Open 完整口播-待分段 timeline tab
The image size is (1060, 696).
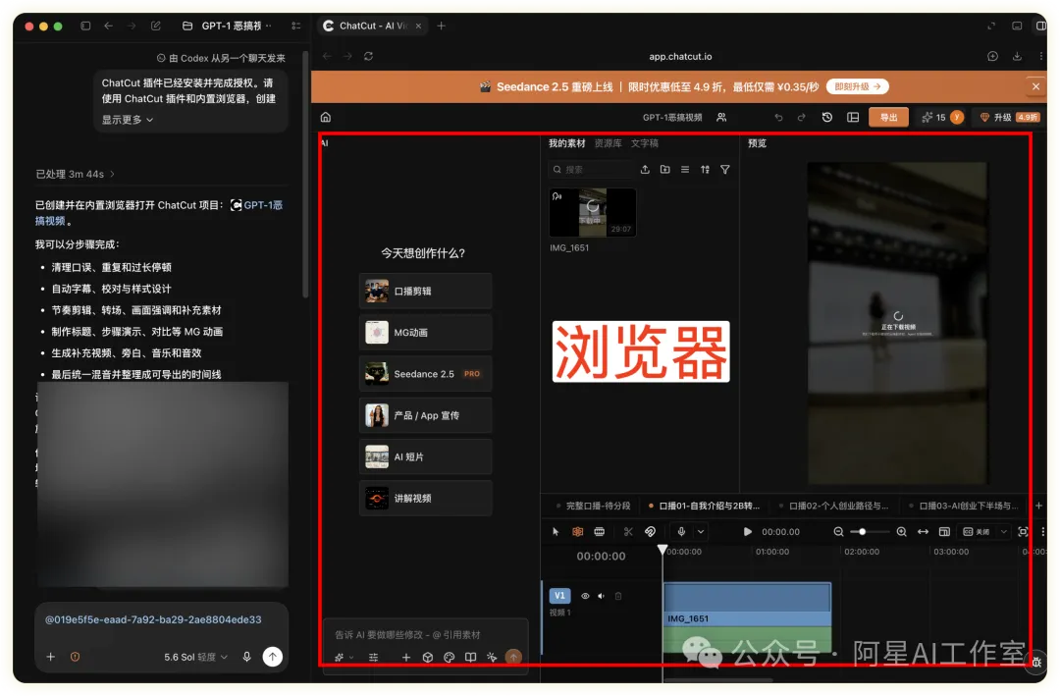coord(593,506)
